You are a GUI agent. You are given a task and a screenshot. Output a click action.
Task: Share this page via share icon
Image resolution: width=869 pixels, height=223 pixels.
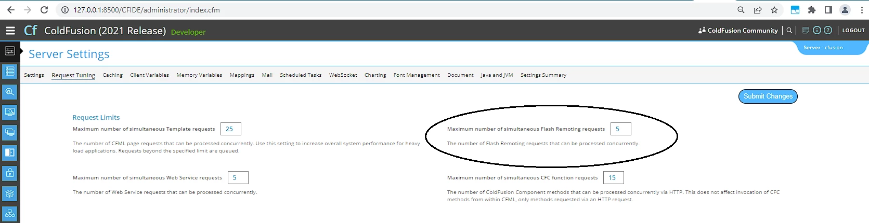point(758,10)
